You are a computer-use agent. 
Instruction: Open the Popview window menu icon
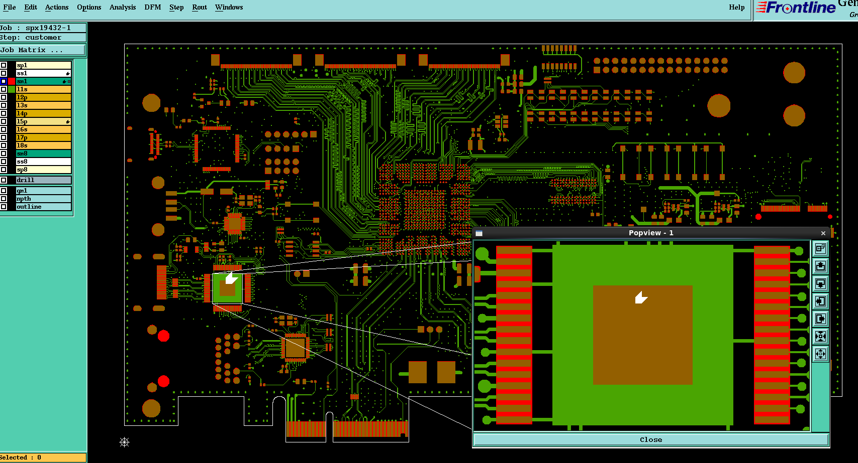click(x=479, y=233)
